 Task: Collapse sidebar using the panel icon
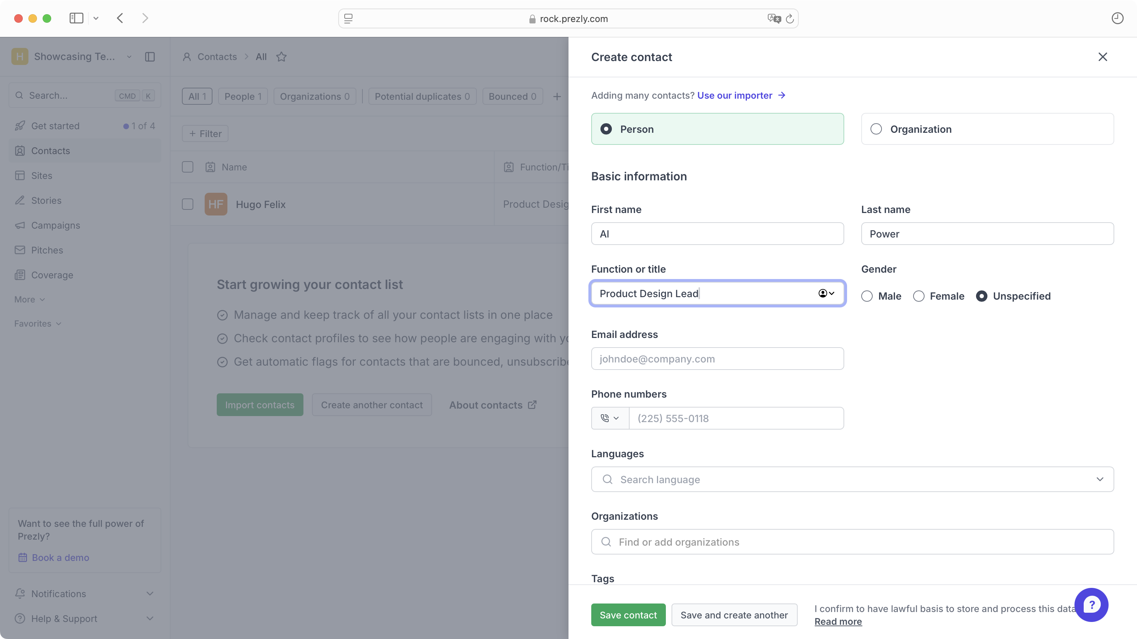[150, 57]
